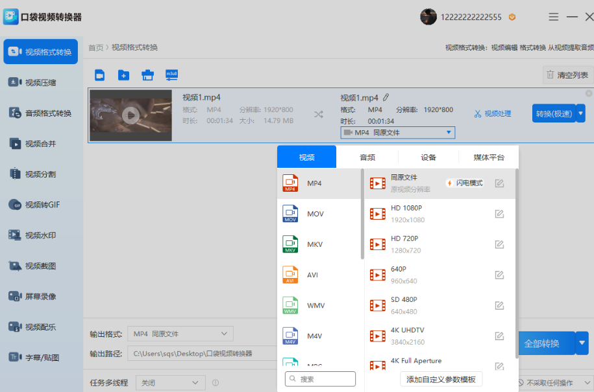Click the 清空列表 button
594x392 pixels.
[x=567, y=75]
